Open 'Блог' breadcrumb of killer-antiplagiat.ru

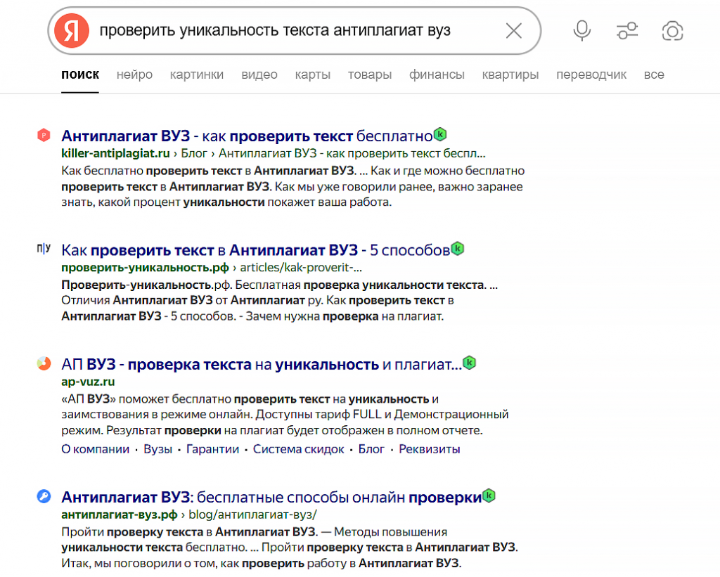tap(194, 153)
